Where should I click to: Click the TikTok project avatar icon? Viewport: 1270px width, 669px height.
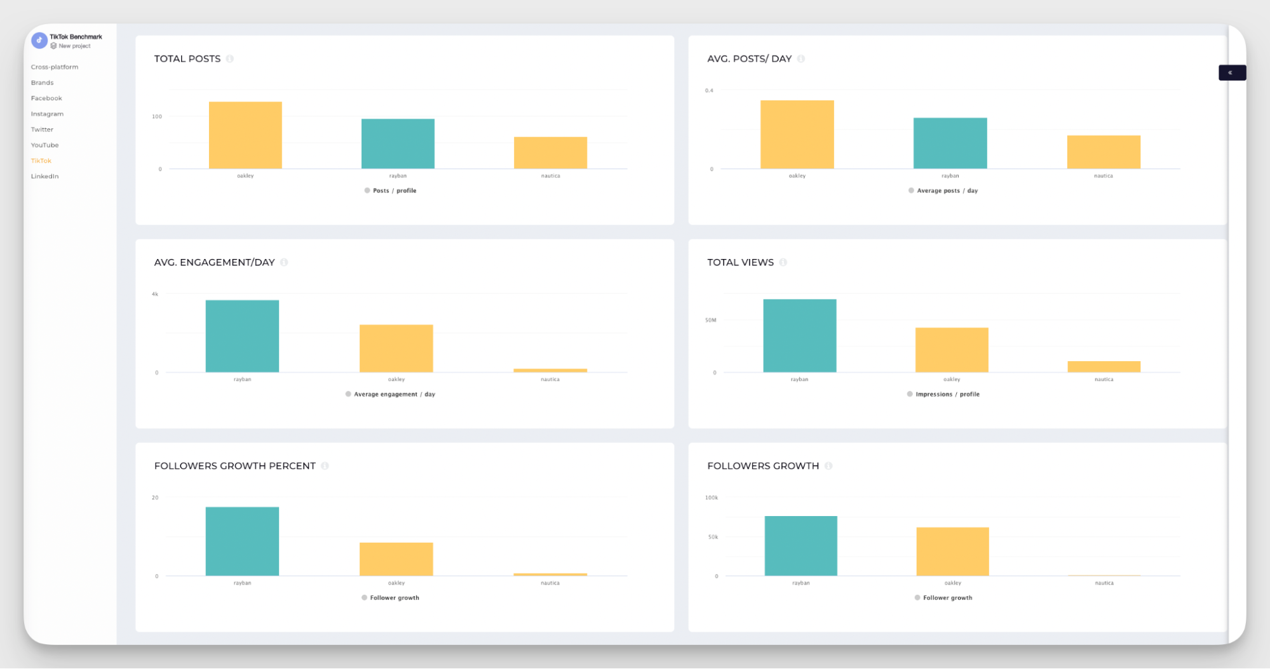39,39
